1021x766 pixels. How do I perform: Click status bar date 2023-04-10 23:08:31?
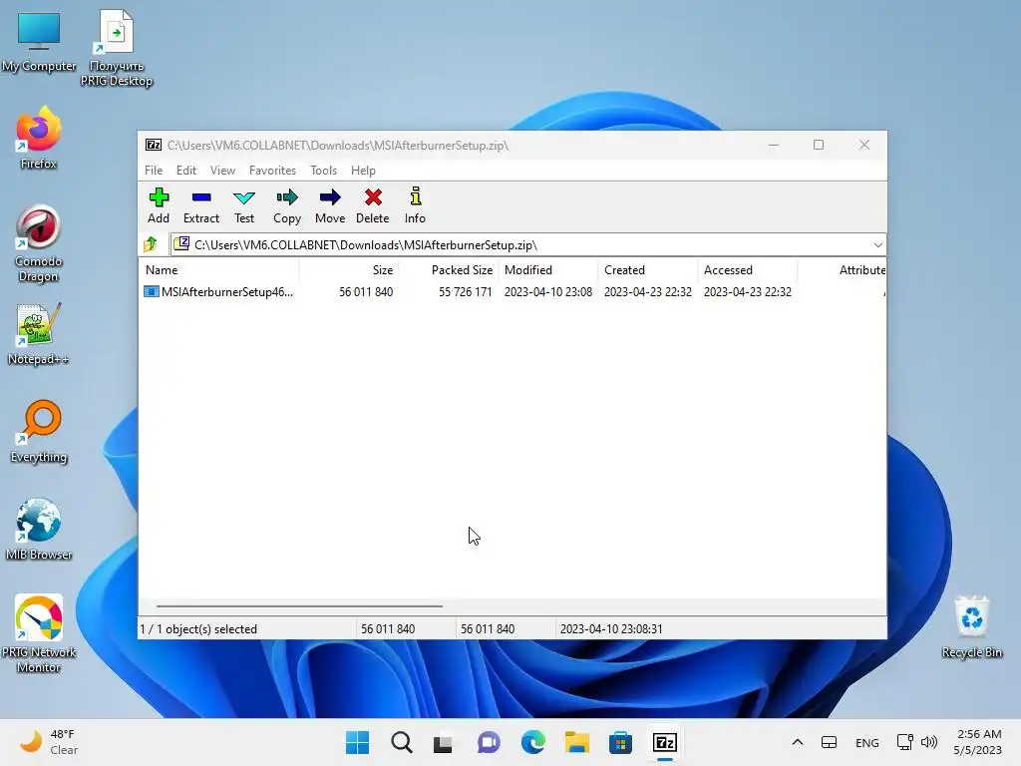click(611, 629)
